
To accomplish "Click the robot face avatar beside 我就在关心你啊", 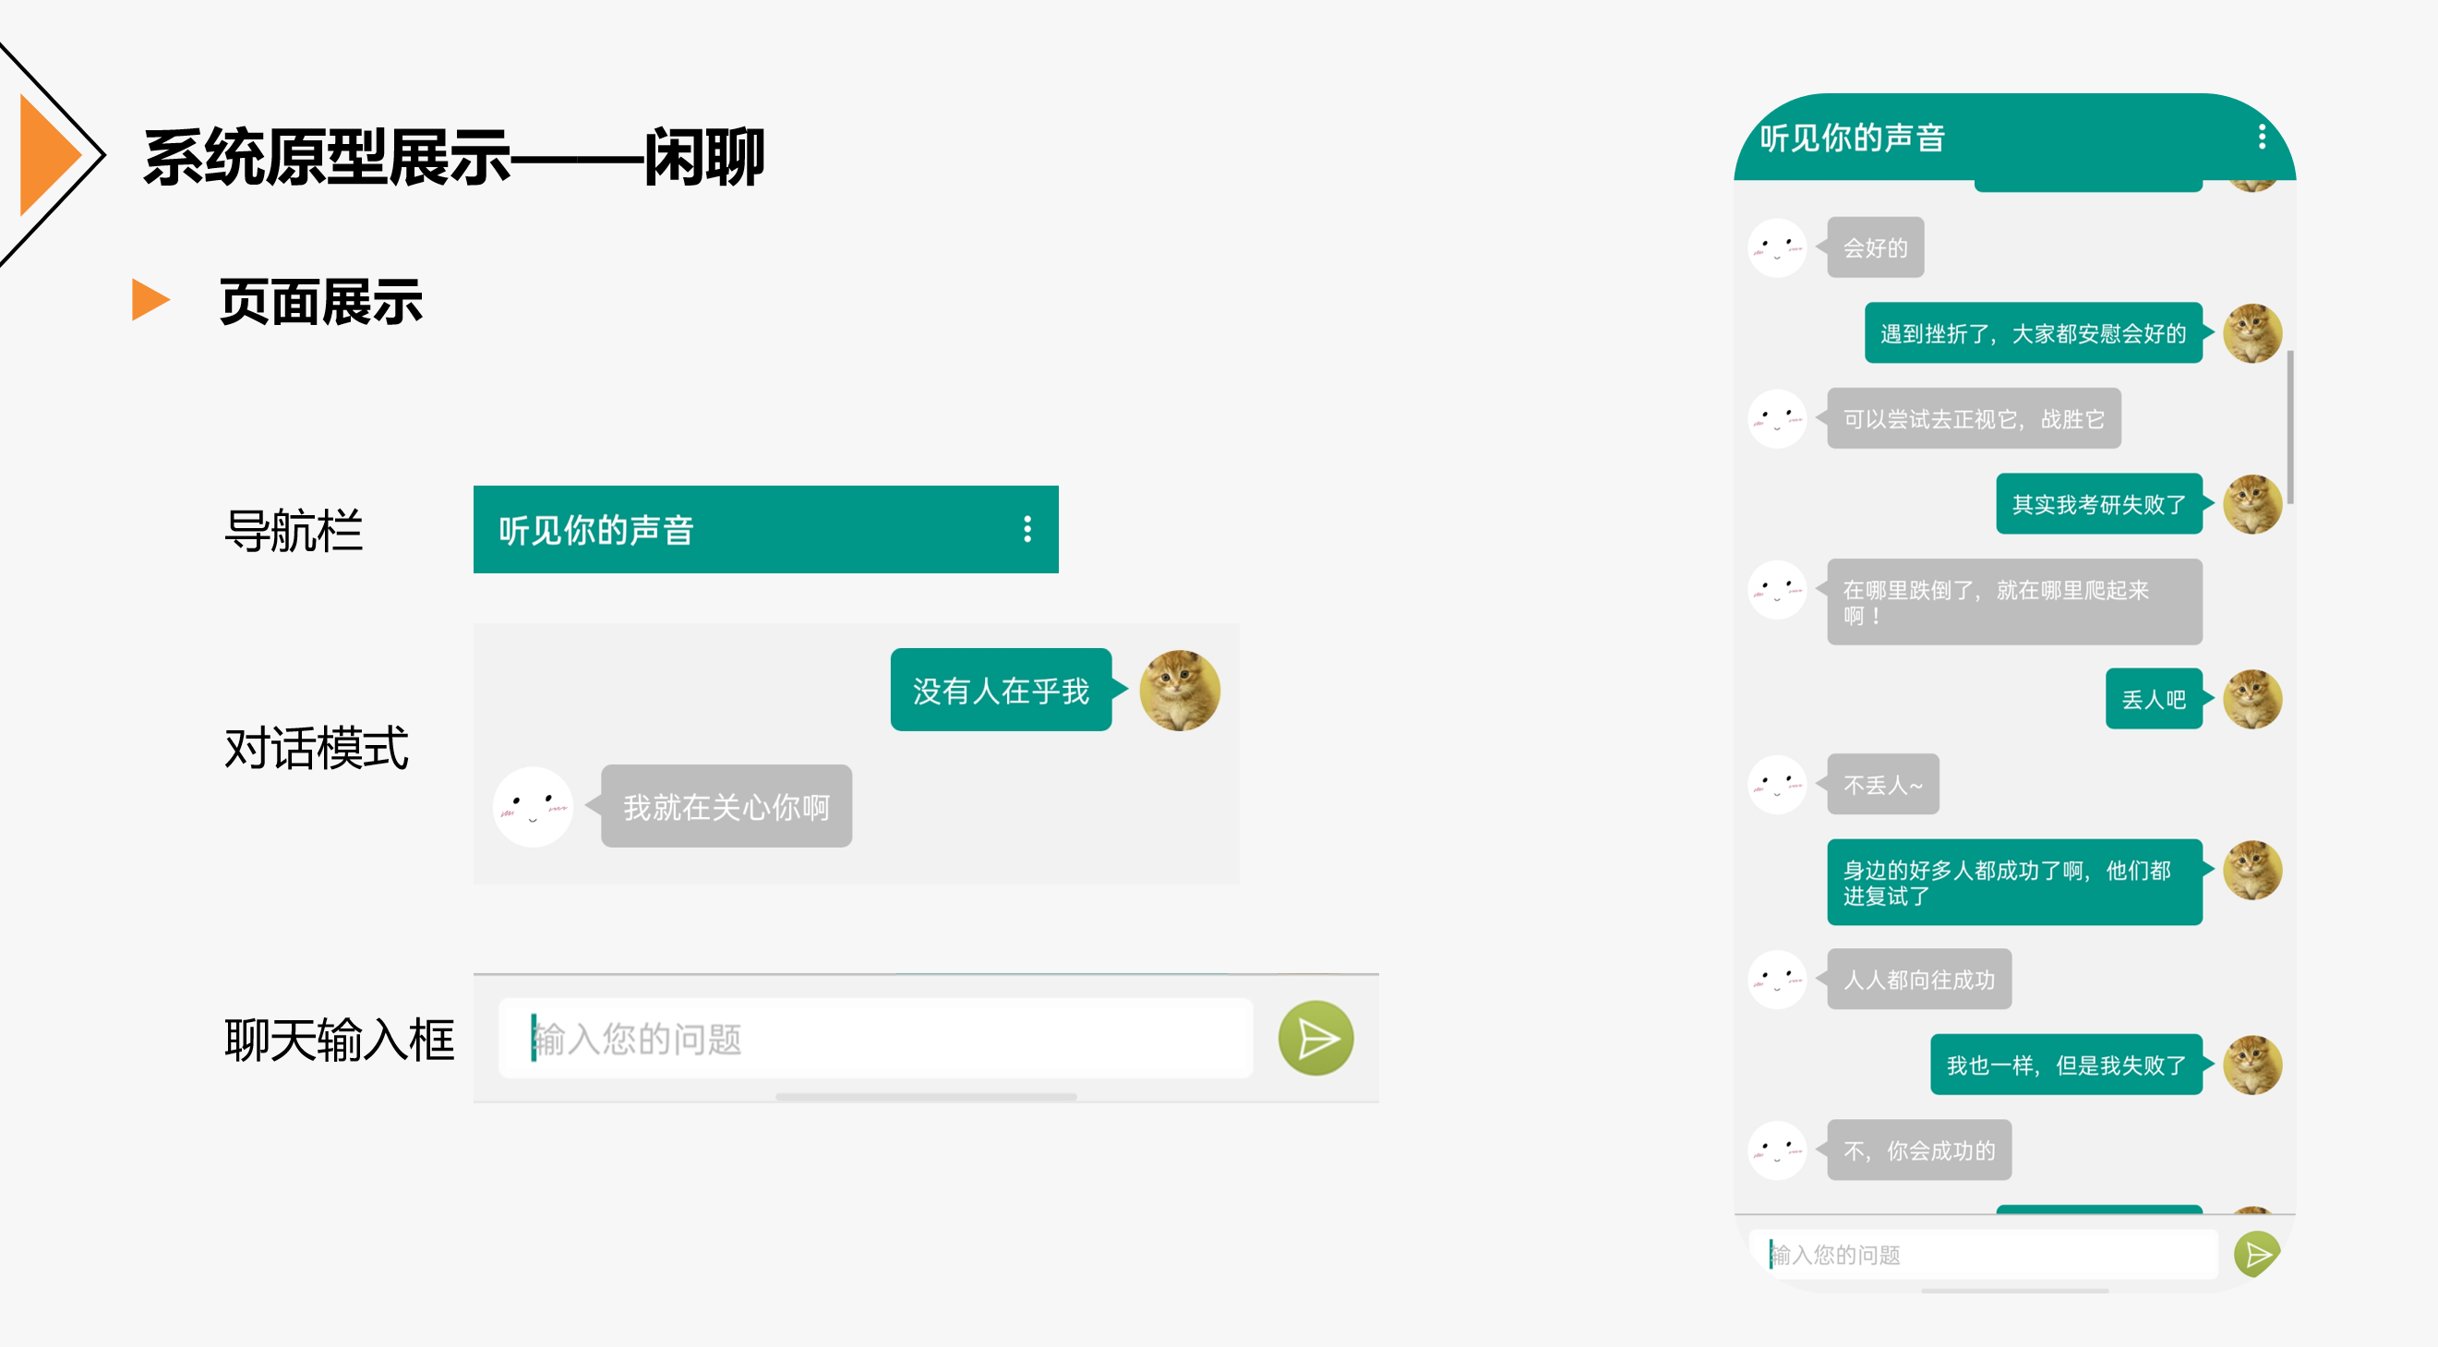I will tap(533, 806).
